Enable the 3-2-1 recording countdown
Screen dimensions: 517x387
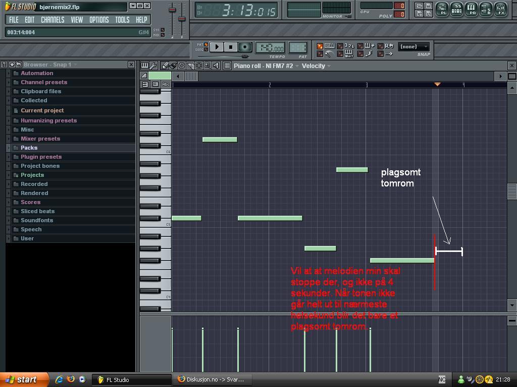(x=340, y=46)
